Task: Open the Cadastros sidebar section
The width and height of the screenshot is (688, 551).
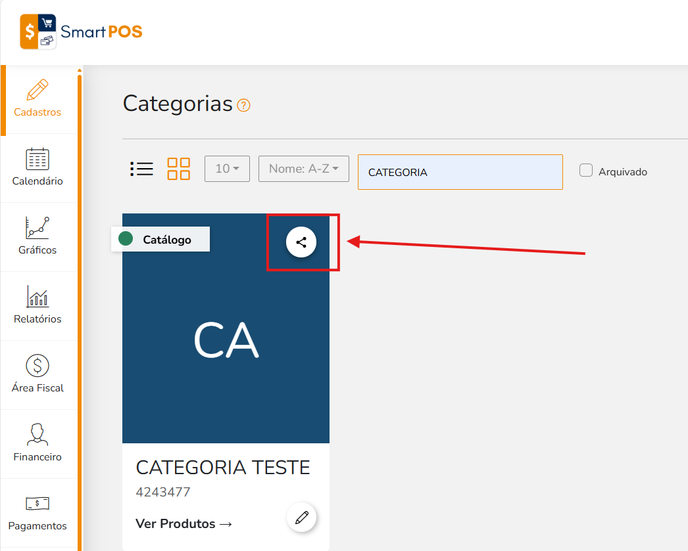Action: pos(37,99)
